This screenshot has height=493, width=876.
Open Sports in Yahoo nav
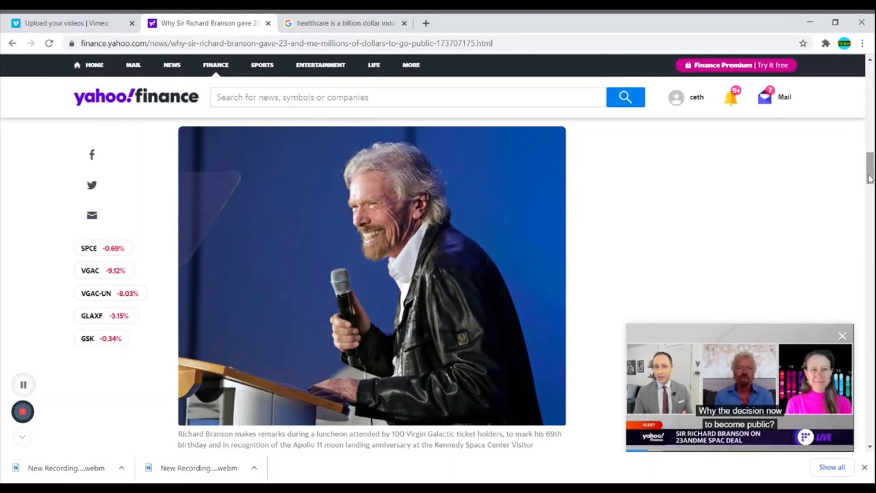coord(262,65)
